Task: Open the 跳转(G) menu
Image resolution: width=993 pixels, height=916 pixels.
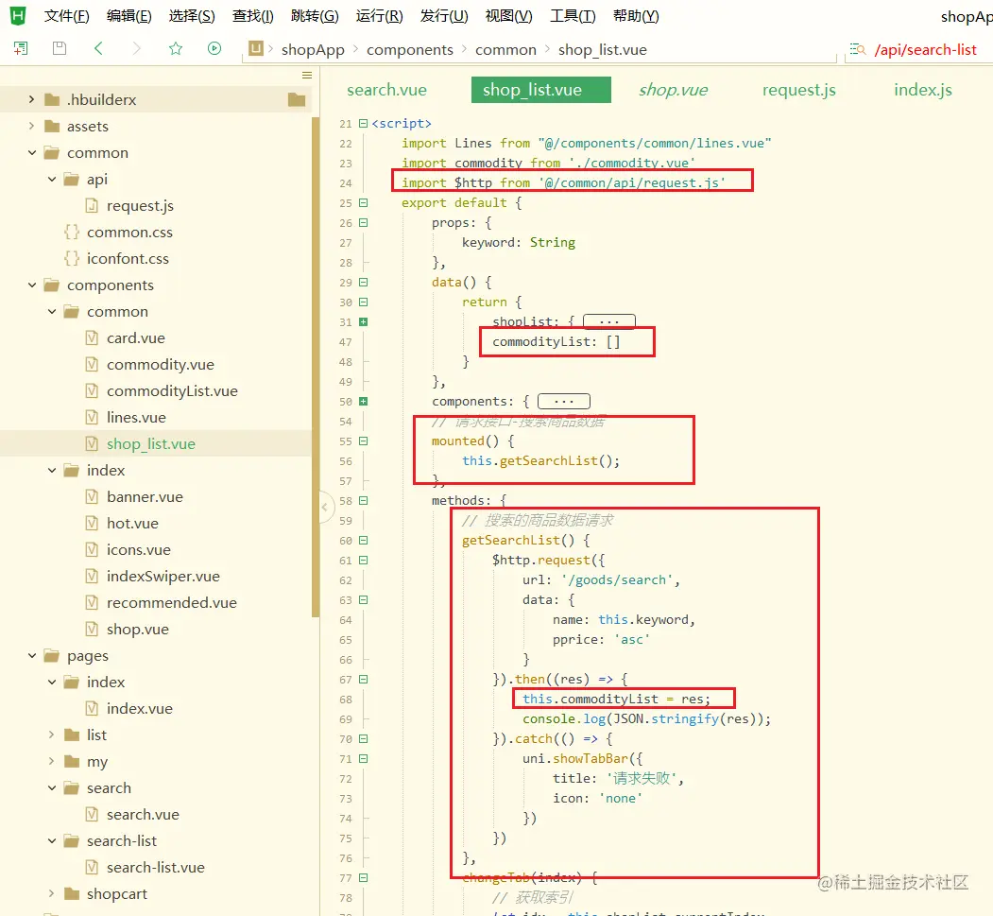Action: (315, 16)
